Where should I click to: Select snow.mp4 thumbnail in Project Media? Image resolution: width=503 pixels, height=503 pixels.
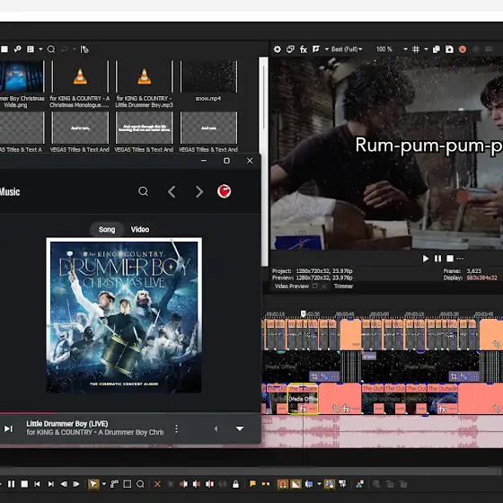(x=208, y=76)
